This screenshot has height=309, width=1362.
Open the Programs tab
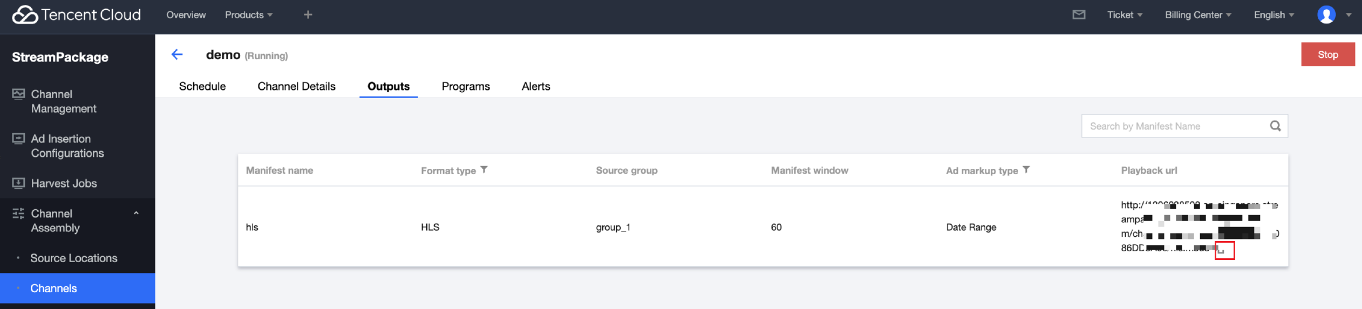(466, 86)
